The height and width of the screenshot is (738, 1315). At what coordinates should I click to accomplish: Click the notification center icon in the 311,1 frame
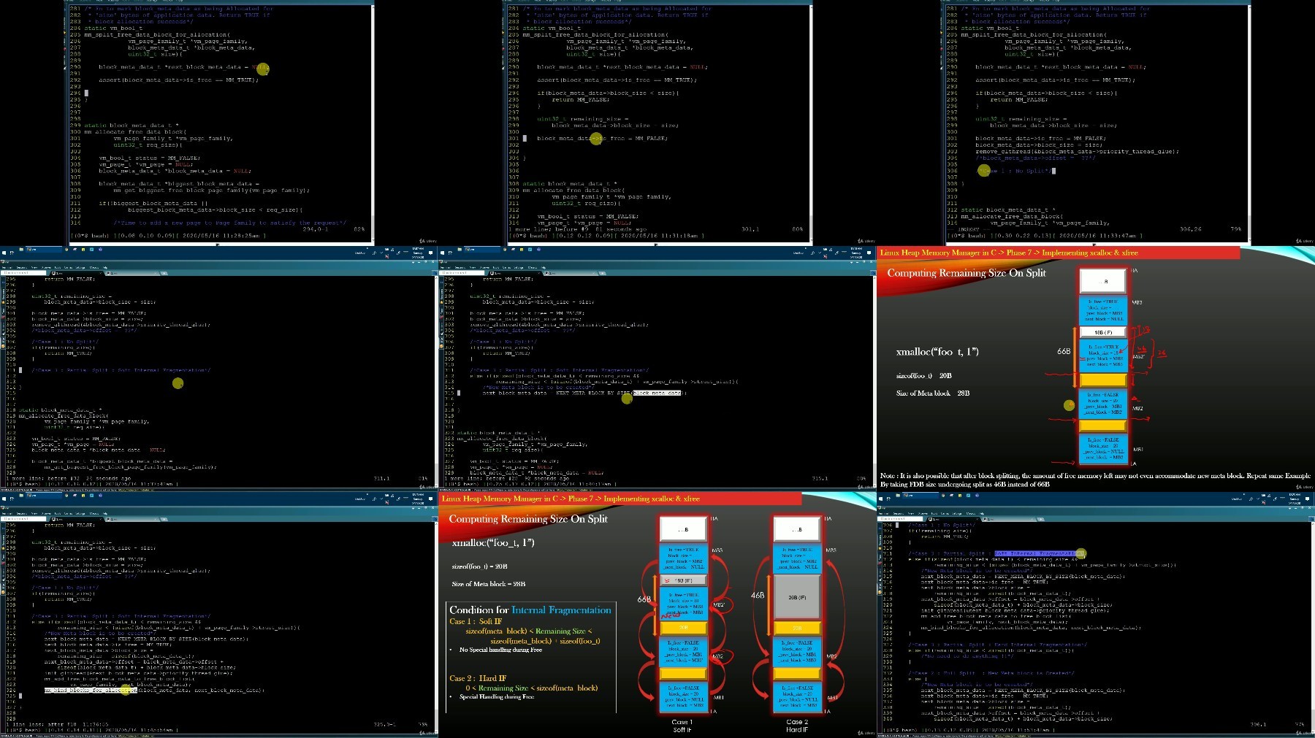431,253
